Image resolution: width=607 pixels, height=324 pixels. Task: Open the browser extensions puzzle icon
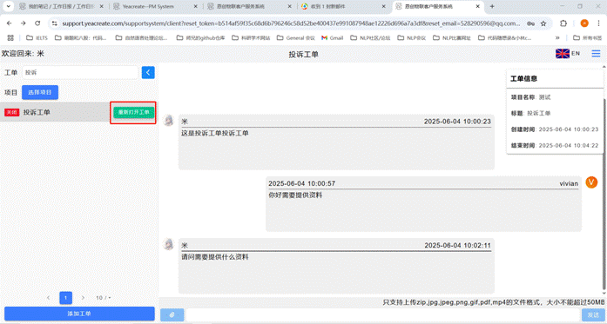[563, 23]
